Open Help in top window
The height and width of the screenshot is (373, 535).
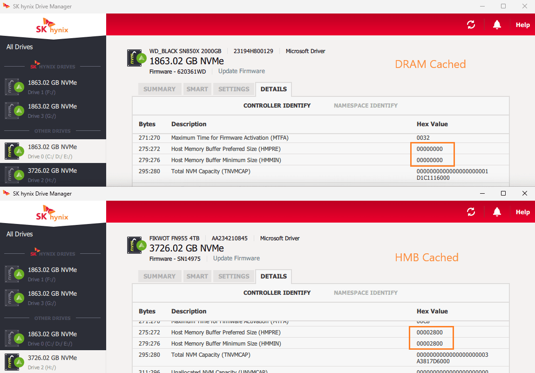pos(522,25)
